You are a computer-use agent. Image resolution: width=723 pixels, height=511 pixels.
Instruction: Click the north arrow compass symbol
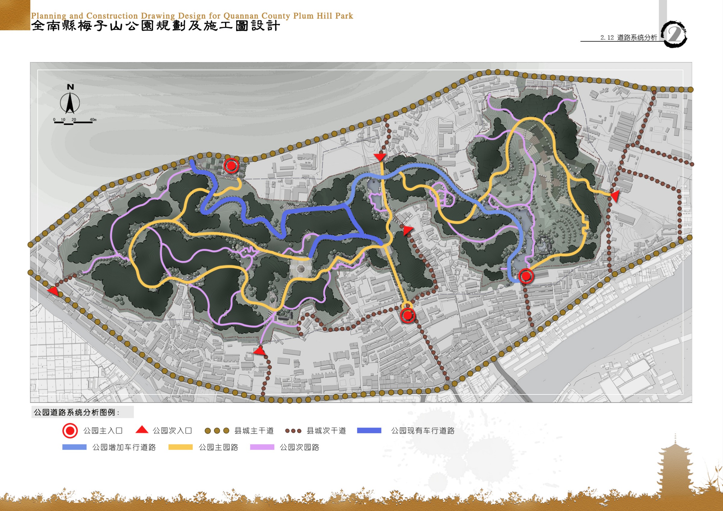coord(70,103)
